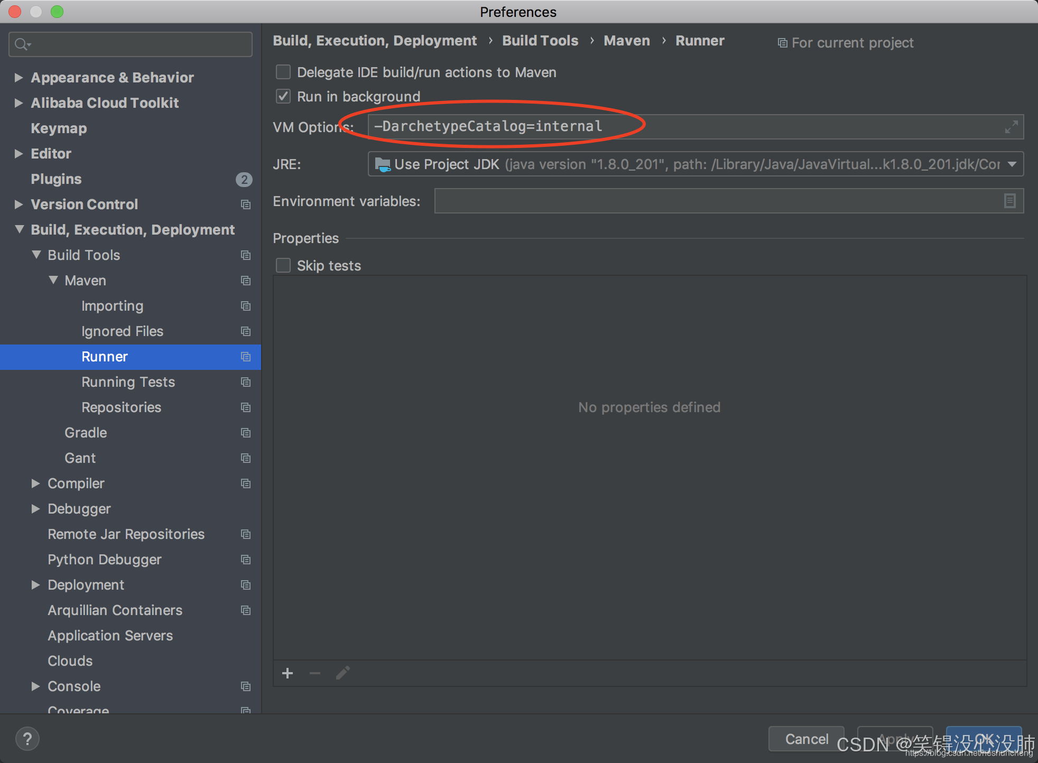Expand Alibaba Cloud Toolkit section

coord(19,103)
